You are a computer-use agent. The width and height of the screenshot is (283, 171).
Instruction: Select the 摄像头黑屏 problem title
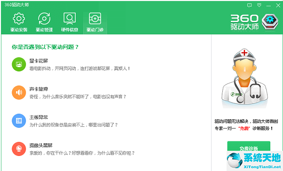[41, 145]
